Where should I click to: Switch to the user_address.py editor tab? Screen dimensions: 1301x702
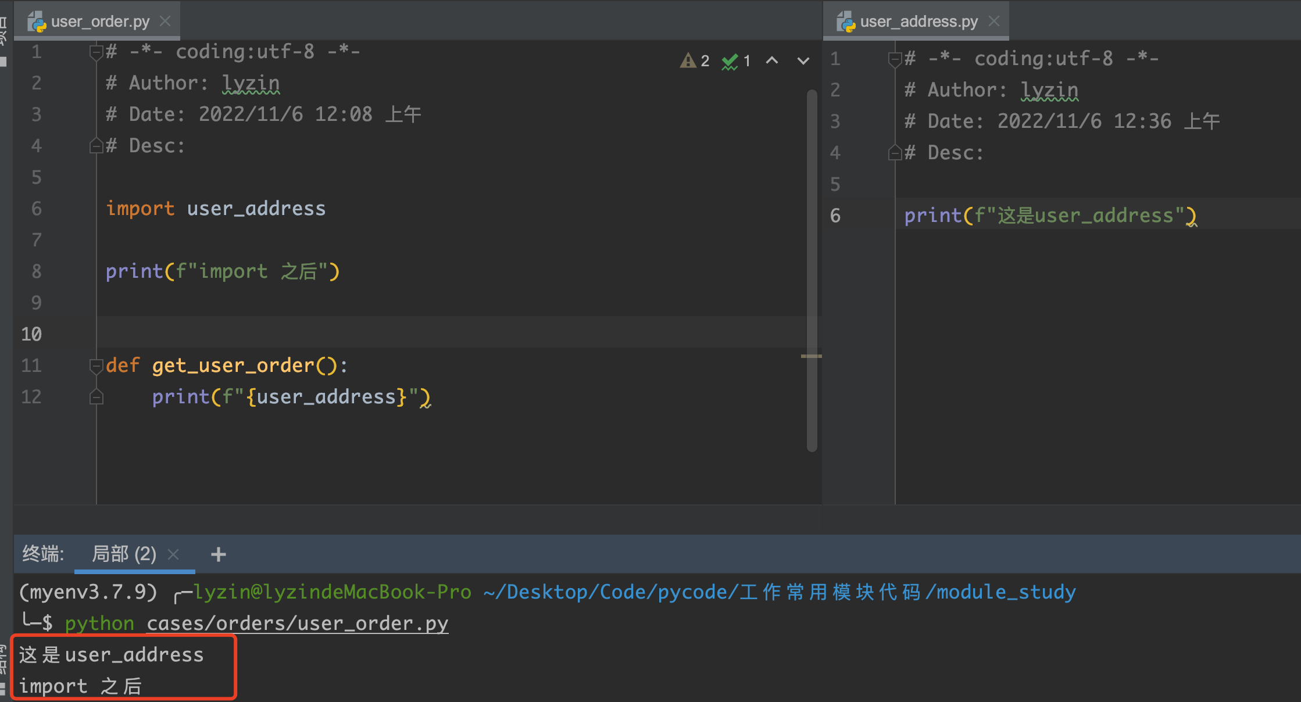coord(916,22)
